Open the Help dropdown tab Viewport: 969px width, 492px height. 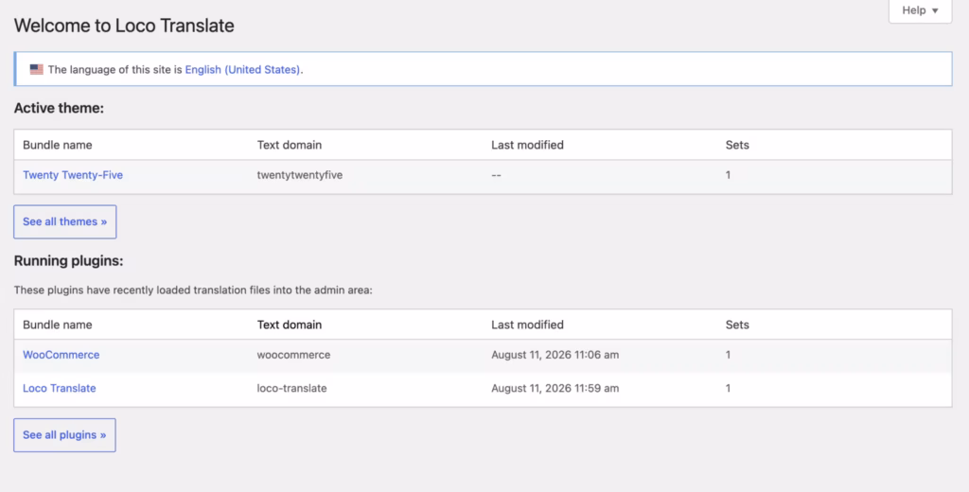coord(920,10)
